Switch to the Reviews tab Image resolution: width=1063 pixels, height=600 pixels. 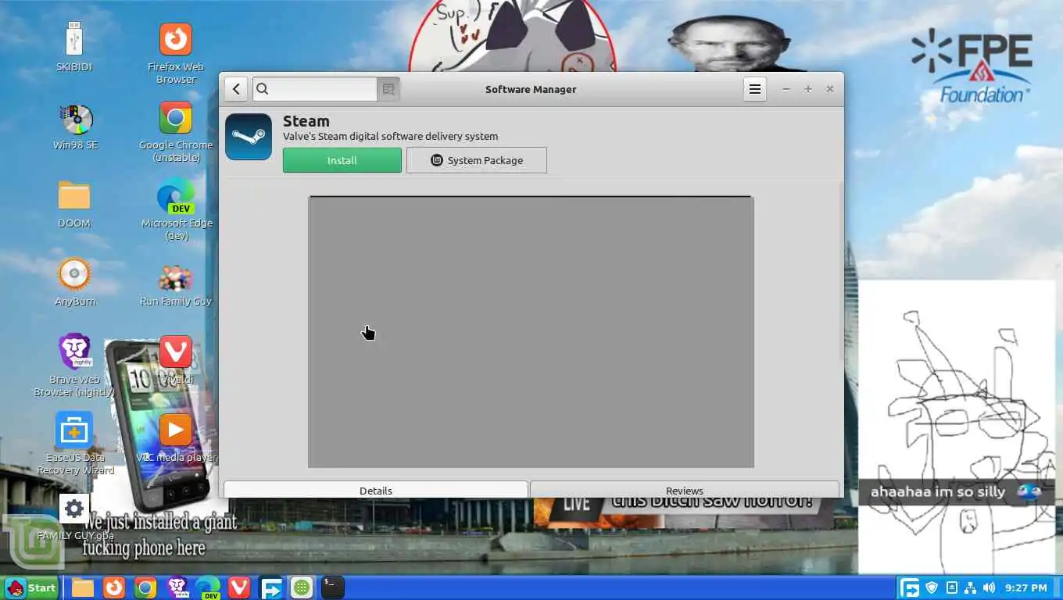(x=685, y=490)
